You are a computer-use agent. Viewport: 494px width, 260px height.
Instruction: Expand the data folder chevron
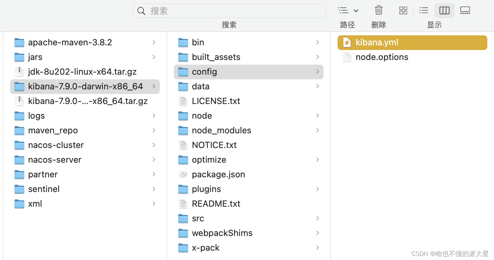318,86
